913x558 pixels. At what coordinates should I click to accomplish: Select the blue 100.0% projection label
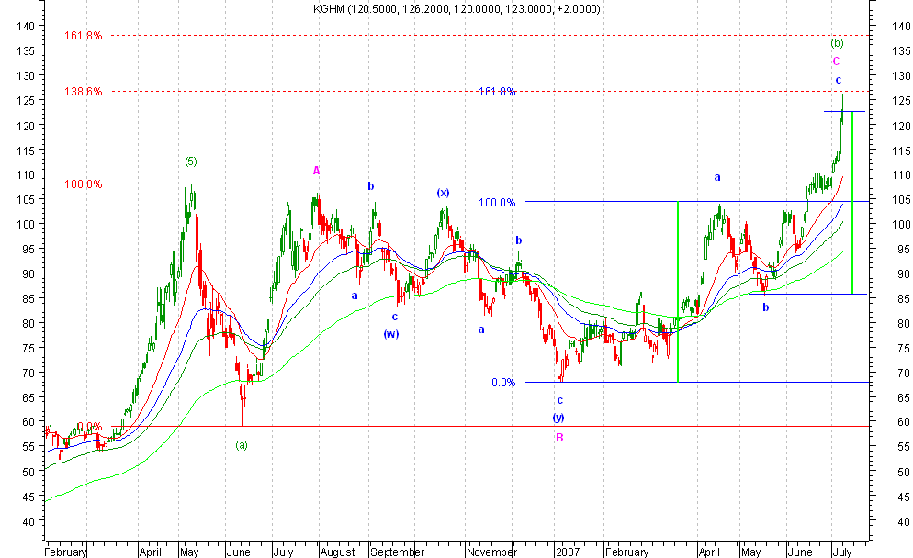pos(497,202)
